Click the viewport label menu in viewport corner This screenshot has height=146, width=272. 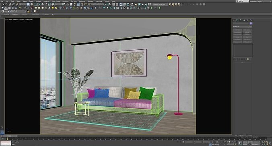[x=19, y=19]
